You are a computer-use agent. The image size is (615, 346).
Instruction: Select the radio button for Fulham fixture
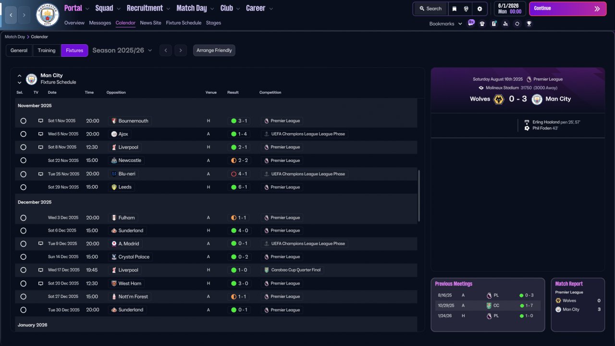23,218
